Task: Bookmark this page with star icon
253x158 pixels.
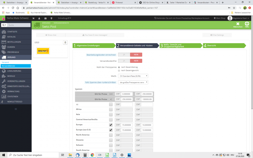Action: (234, 8)
